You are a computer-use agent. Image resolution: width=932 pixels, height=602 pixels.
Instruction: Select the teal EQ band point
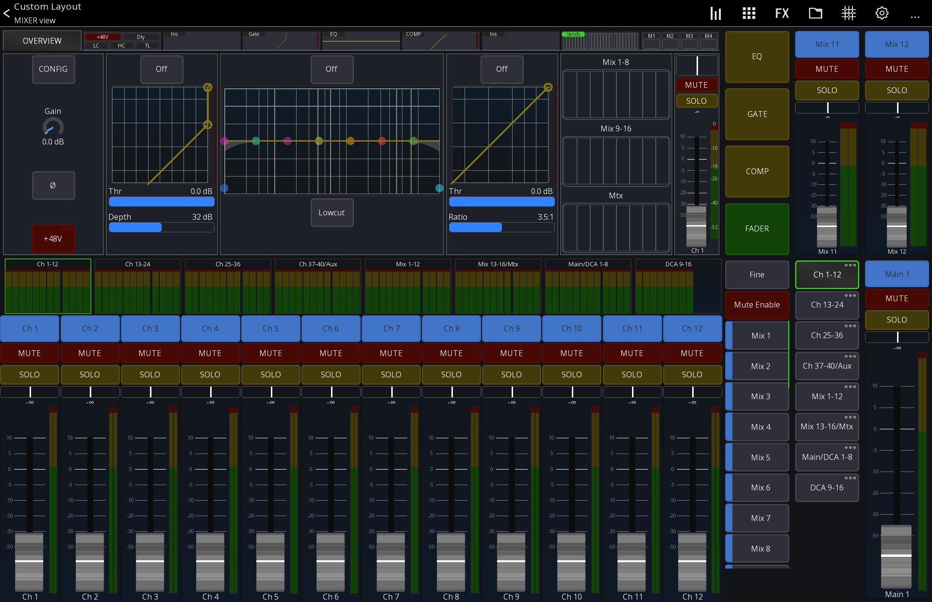pyautogui.click(x=256, y=141)
